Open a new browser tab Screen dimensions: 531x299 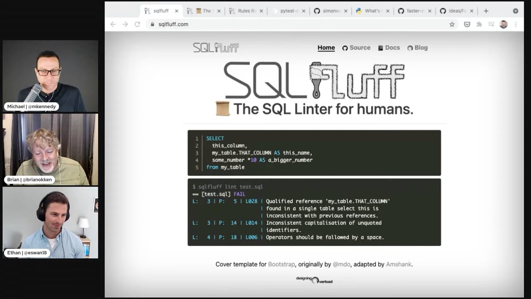[486, 11]
